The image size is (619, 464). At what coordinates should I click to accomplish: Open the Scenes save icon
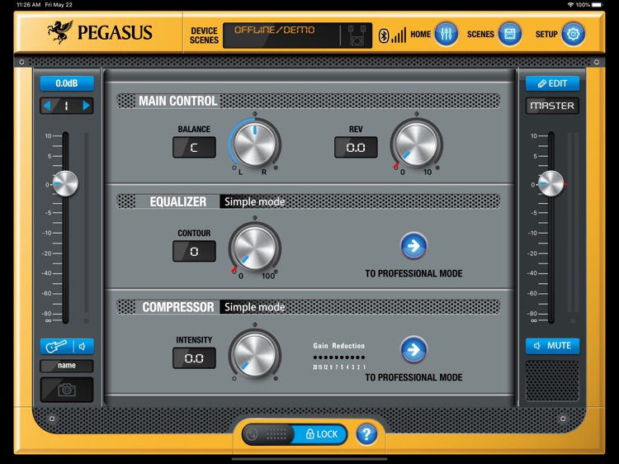coord(509,35)
